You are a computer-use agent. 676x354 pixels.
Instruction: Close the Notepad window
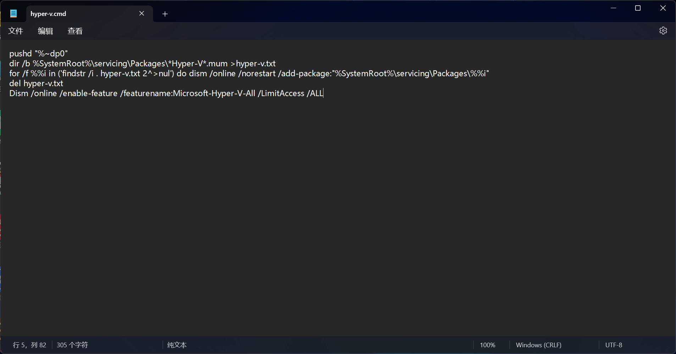(x=663, y=8)
